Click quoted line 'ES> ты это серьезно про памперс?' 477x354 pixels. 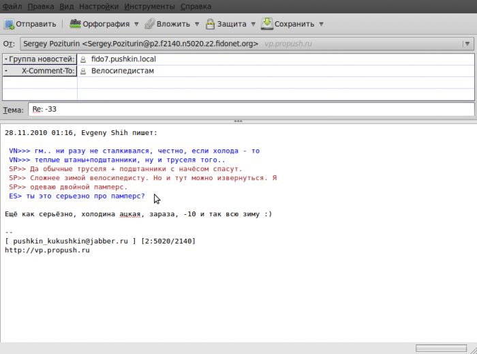coord(77,196)
